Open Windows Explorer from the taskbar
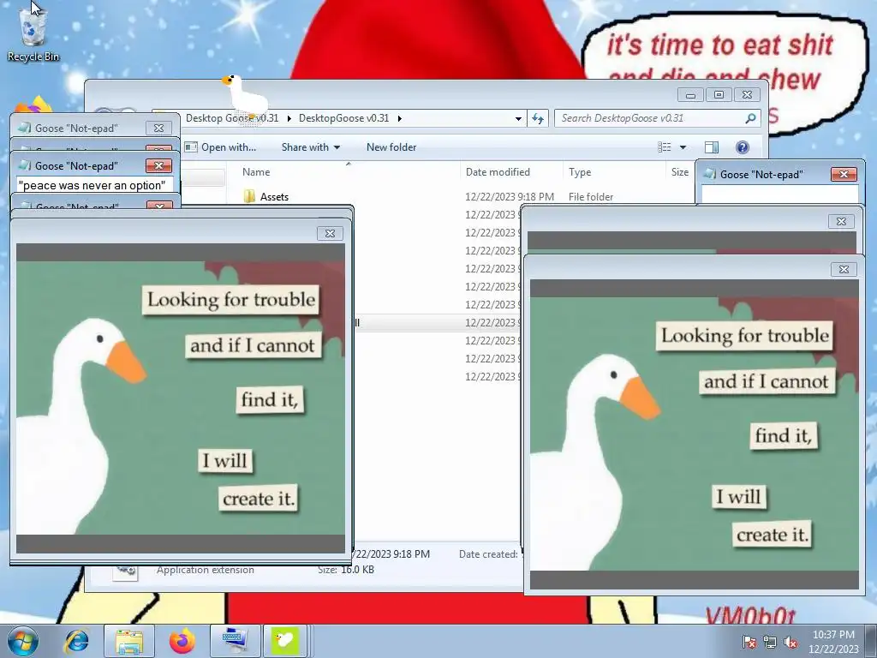The height and width of the screenshot is (658, 877). pyautogui.click(x=129, y=641)
